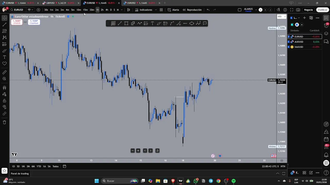The width and height of the screenshot is (330, 185).
Task: Open notifications bell in right sidebar
Action: [x=326, y=155]
